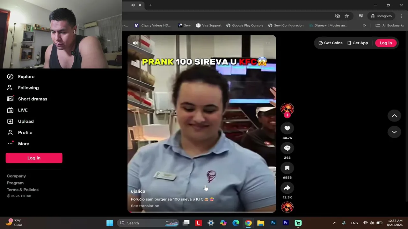Close the current browser tab
This screenshot has width=408, height=229.
coord(140,5)
